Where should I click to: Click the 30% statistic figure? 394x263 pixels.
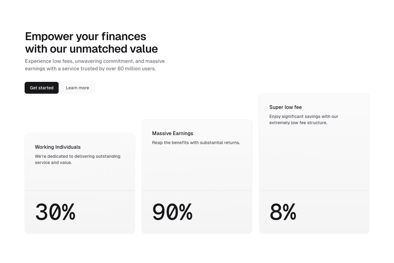pos(55,212)
